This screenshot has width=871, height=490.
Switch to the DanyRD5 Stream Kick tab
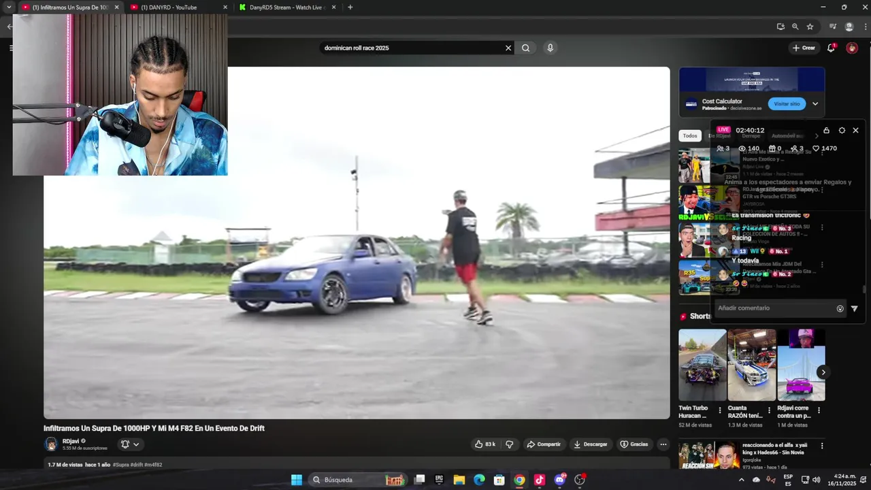click(287, 7)
